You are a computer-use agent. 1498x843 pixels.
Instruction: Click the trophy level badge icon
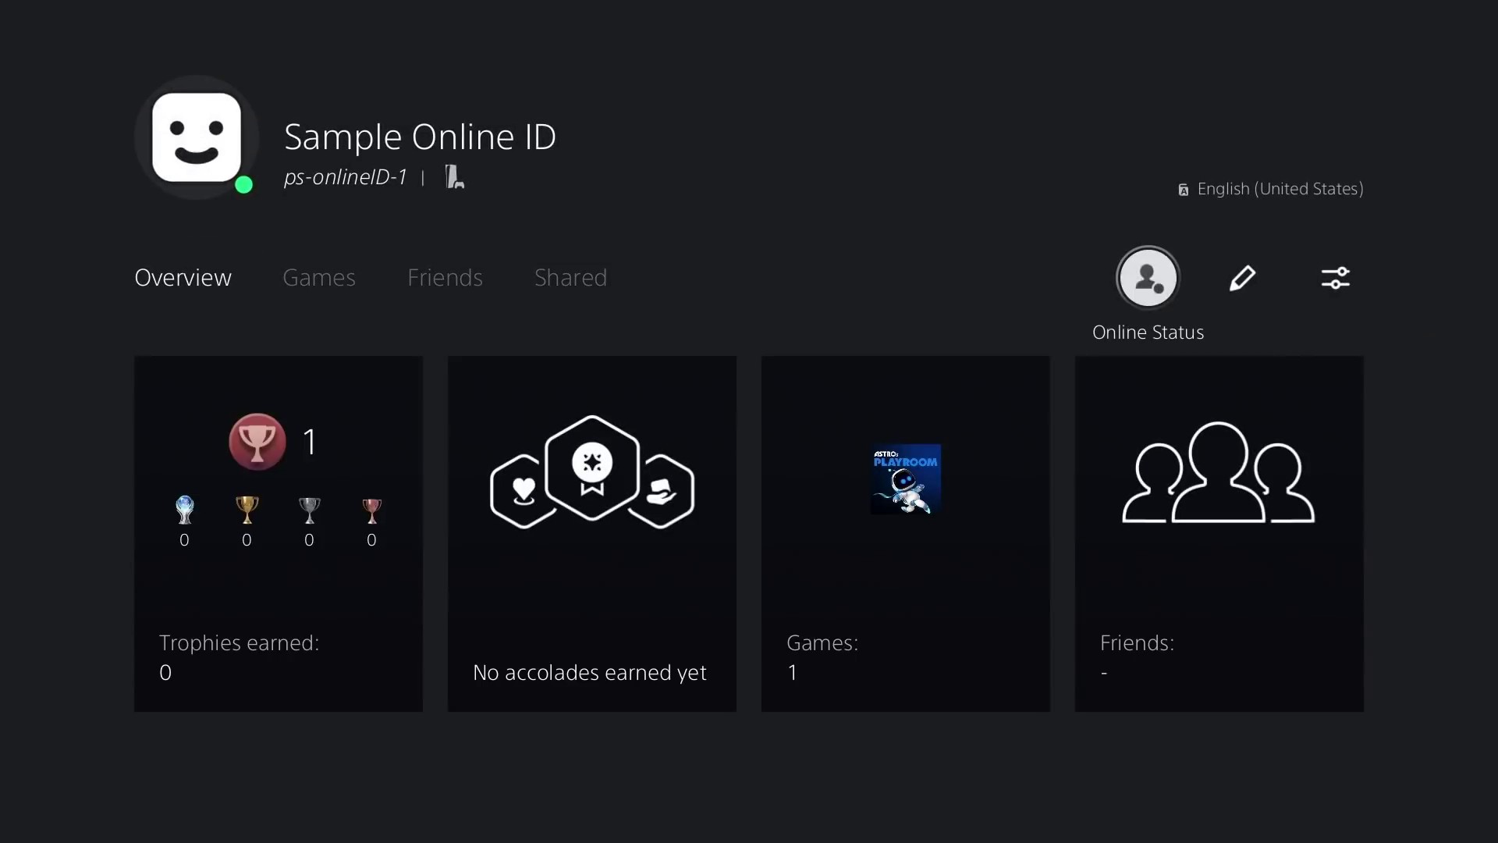257,442
